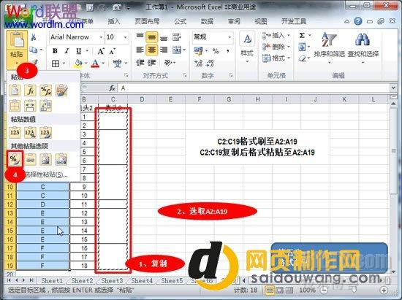The image size is (402, 300).
Task: Choose the Paste as Picture icon
Action: coord(46,159)
